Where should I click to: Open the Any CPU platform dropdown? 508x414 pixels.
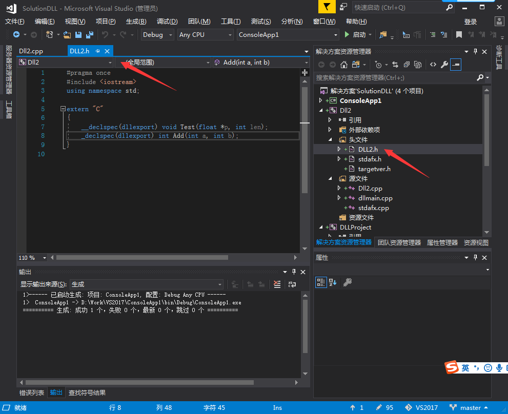pyautogui.click(x=206, y=35)
